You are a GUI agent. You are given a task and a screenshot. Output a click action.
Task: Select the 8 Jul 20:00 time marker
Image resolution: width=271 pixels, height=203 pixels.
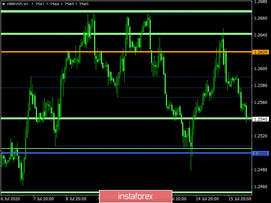coord(76,199)
